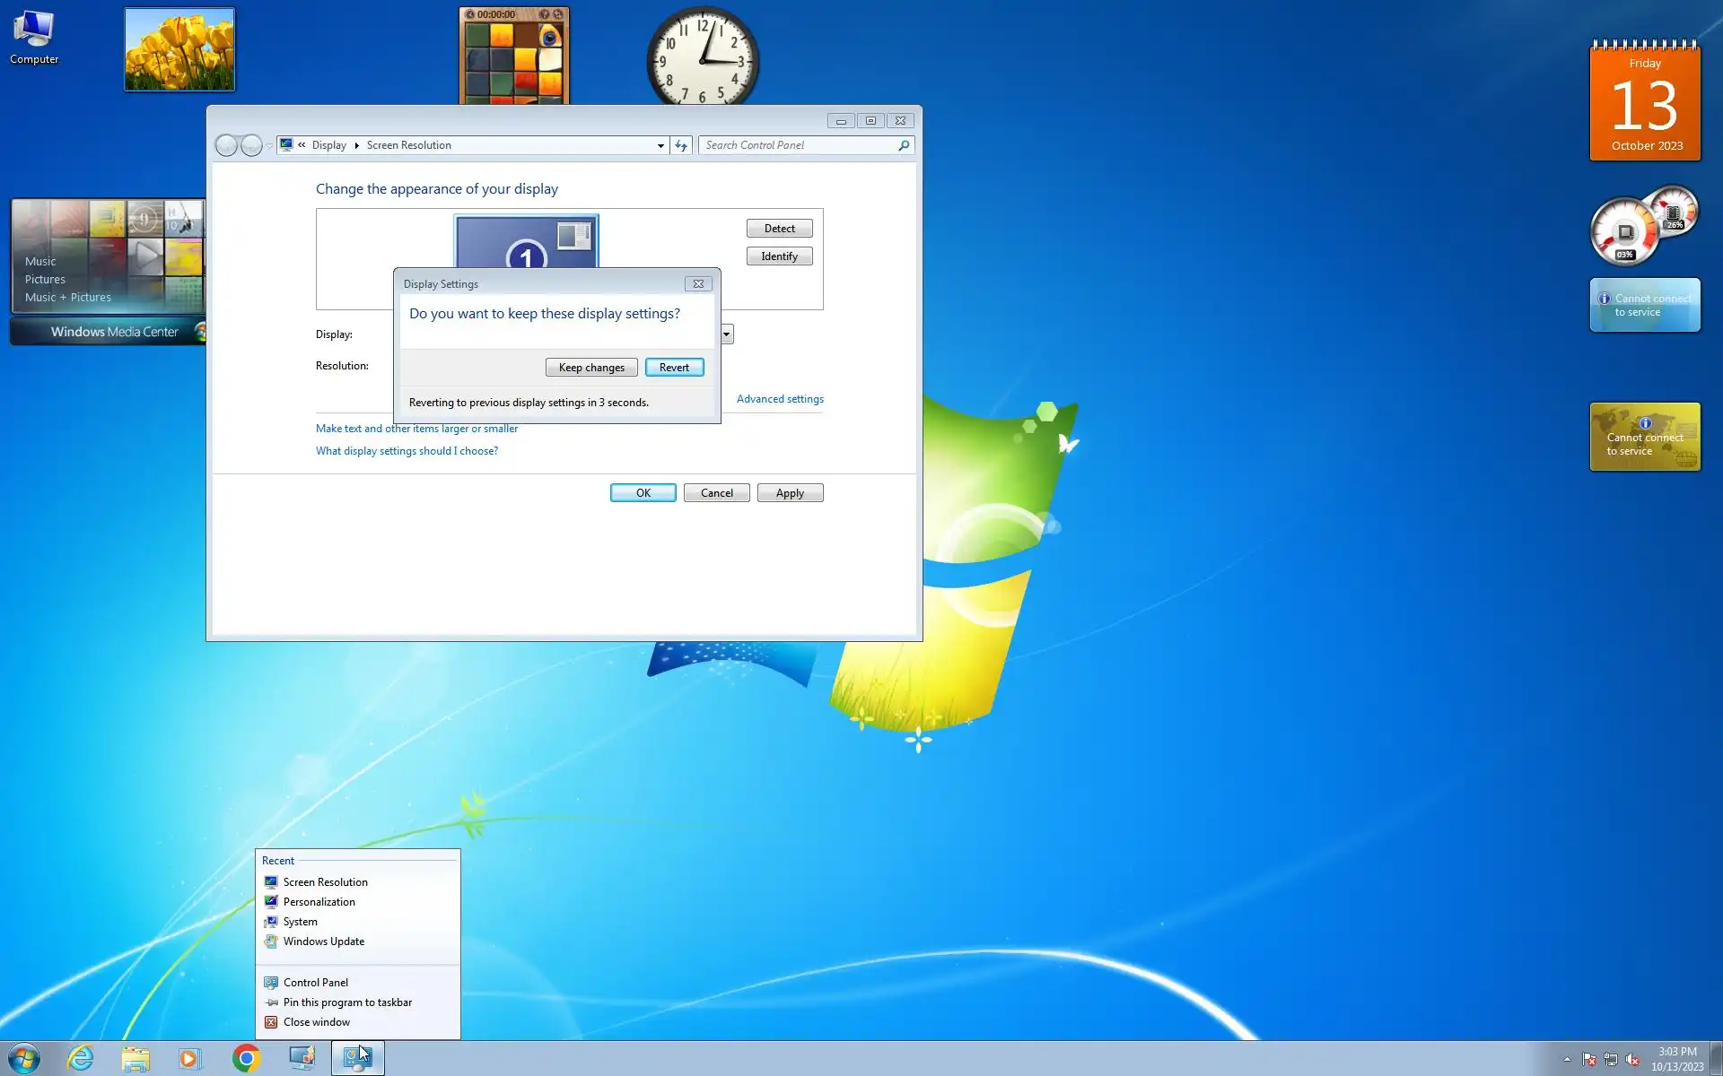Image resolution: width=1723 pixels, height=1076 pixels.
Task: Show hidden system tray icons
Action: point(1567,1059)
